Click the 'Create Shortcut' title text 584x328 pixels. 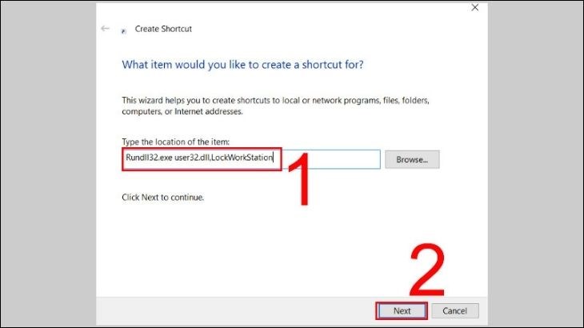pos(163,29)
